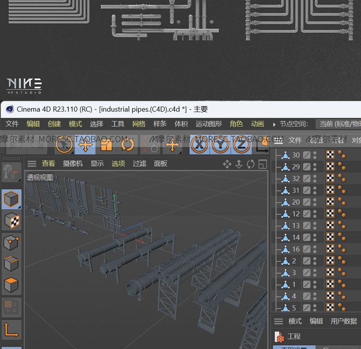The width and height of the screenshot is (361, 349).
Task: Toggle the Y axis lock
Action: (220, 145)
